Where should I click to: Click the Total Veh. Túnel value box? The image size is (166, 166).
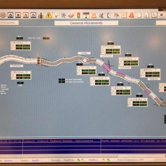coord(46,38)
